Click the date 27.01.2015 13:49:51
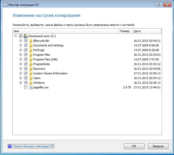Screen dimensions: 174x155 point(147,87)
